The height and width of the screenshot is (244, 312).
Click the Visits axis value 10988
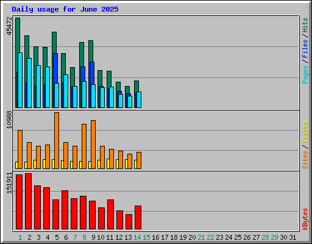point(9,120)
